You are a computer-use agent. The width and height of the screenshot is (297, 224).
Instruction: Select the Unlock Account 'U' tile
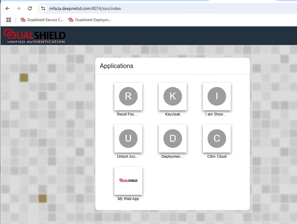(x=128, y=139)
